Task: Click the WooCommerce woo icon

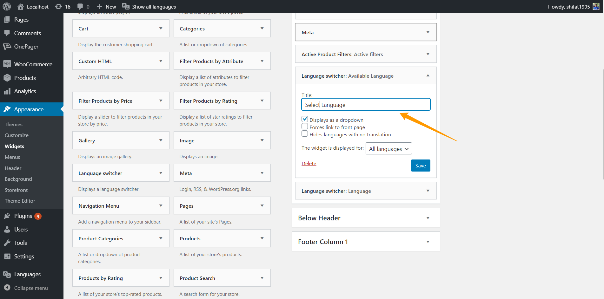Action: [x=7, y=64]
